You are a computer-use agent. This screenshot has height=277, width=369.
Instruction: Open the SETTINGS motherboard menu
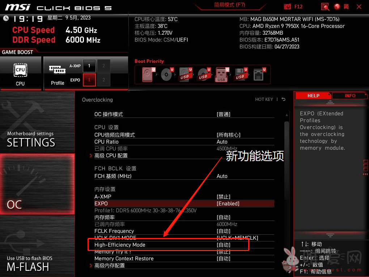(37, 122)
